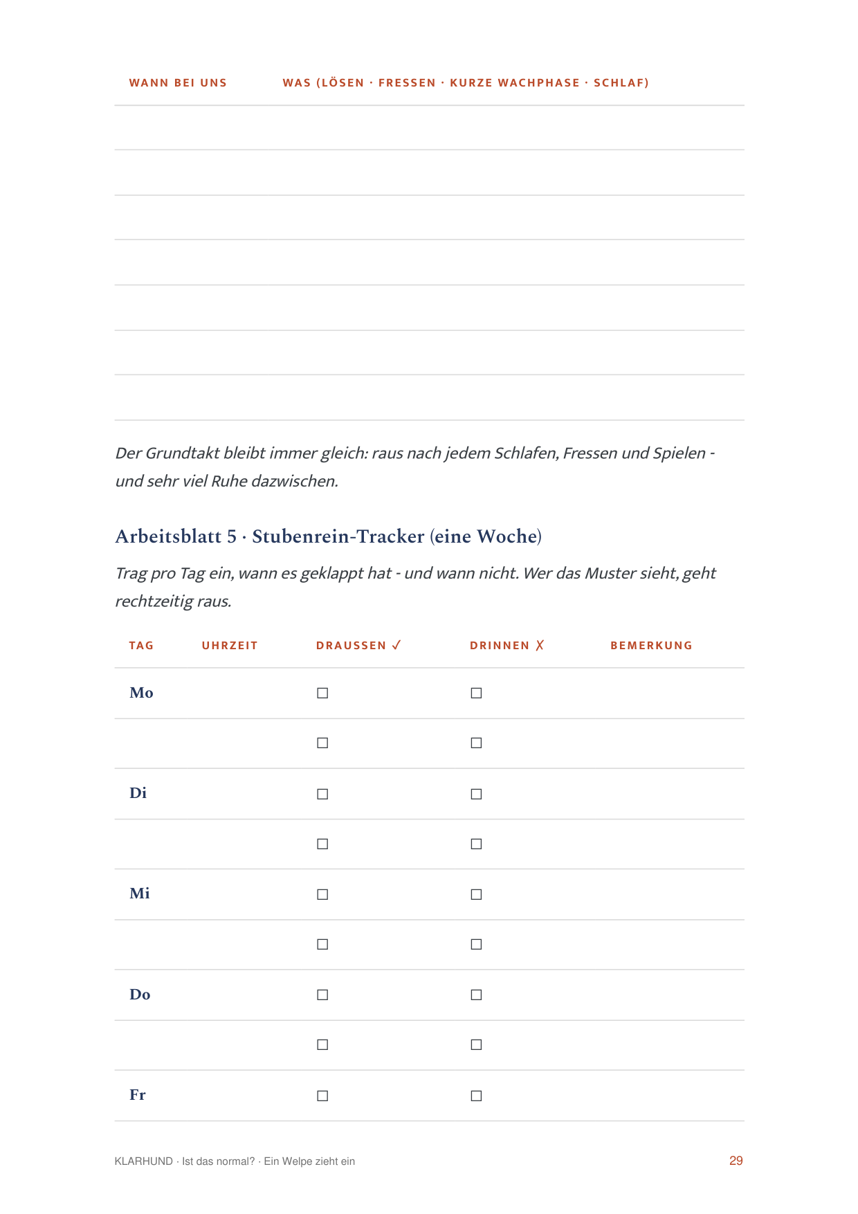Mark Draussen checkbox for Mi
The image size is (858, 1214).
tap(322, 894)
